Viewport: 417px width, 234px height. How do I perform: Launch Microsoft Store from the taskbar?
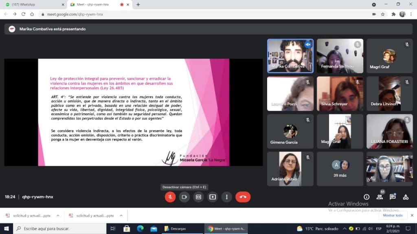(x=127, y=228)
